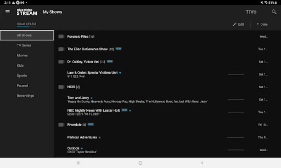Tap blue status icon beside Outlook

click(x=82, y=148)
